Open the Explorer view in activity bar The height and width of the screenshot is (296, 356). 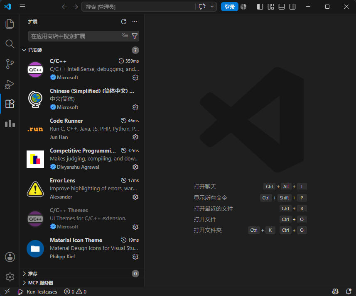(x=10, y=24)
